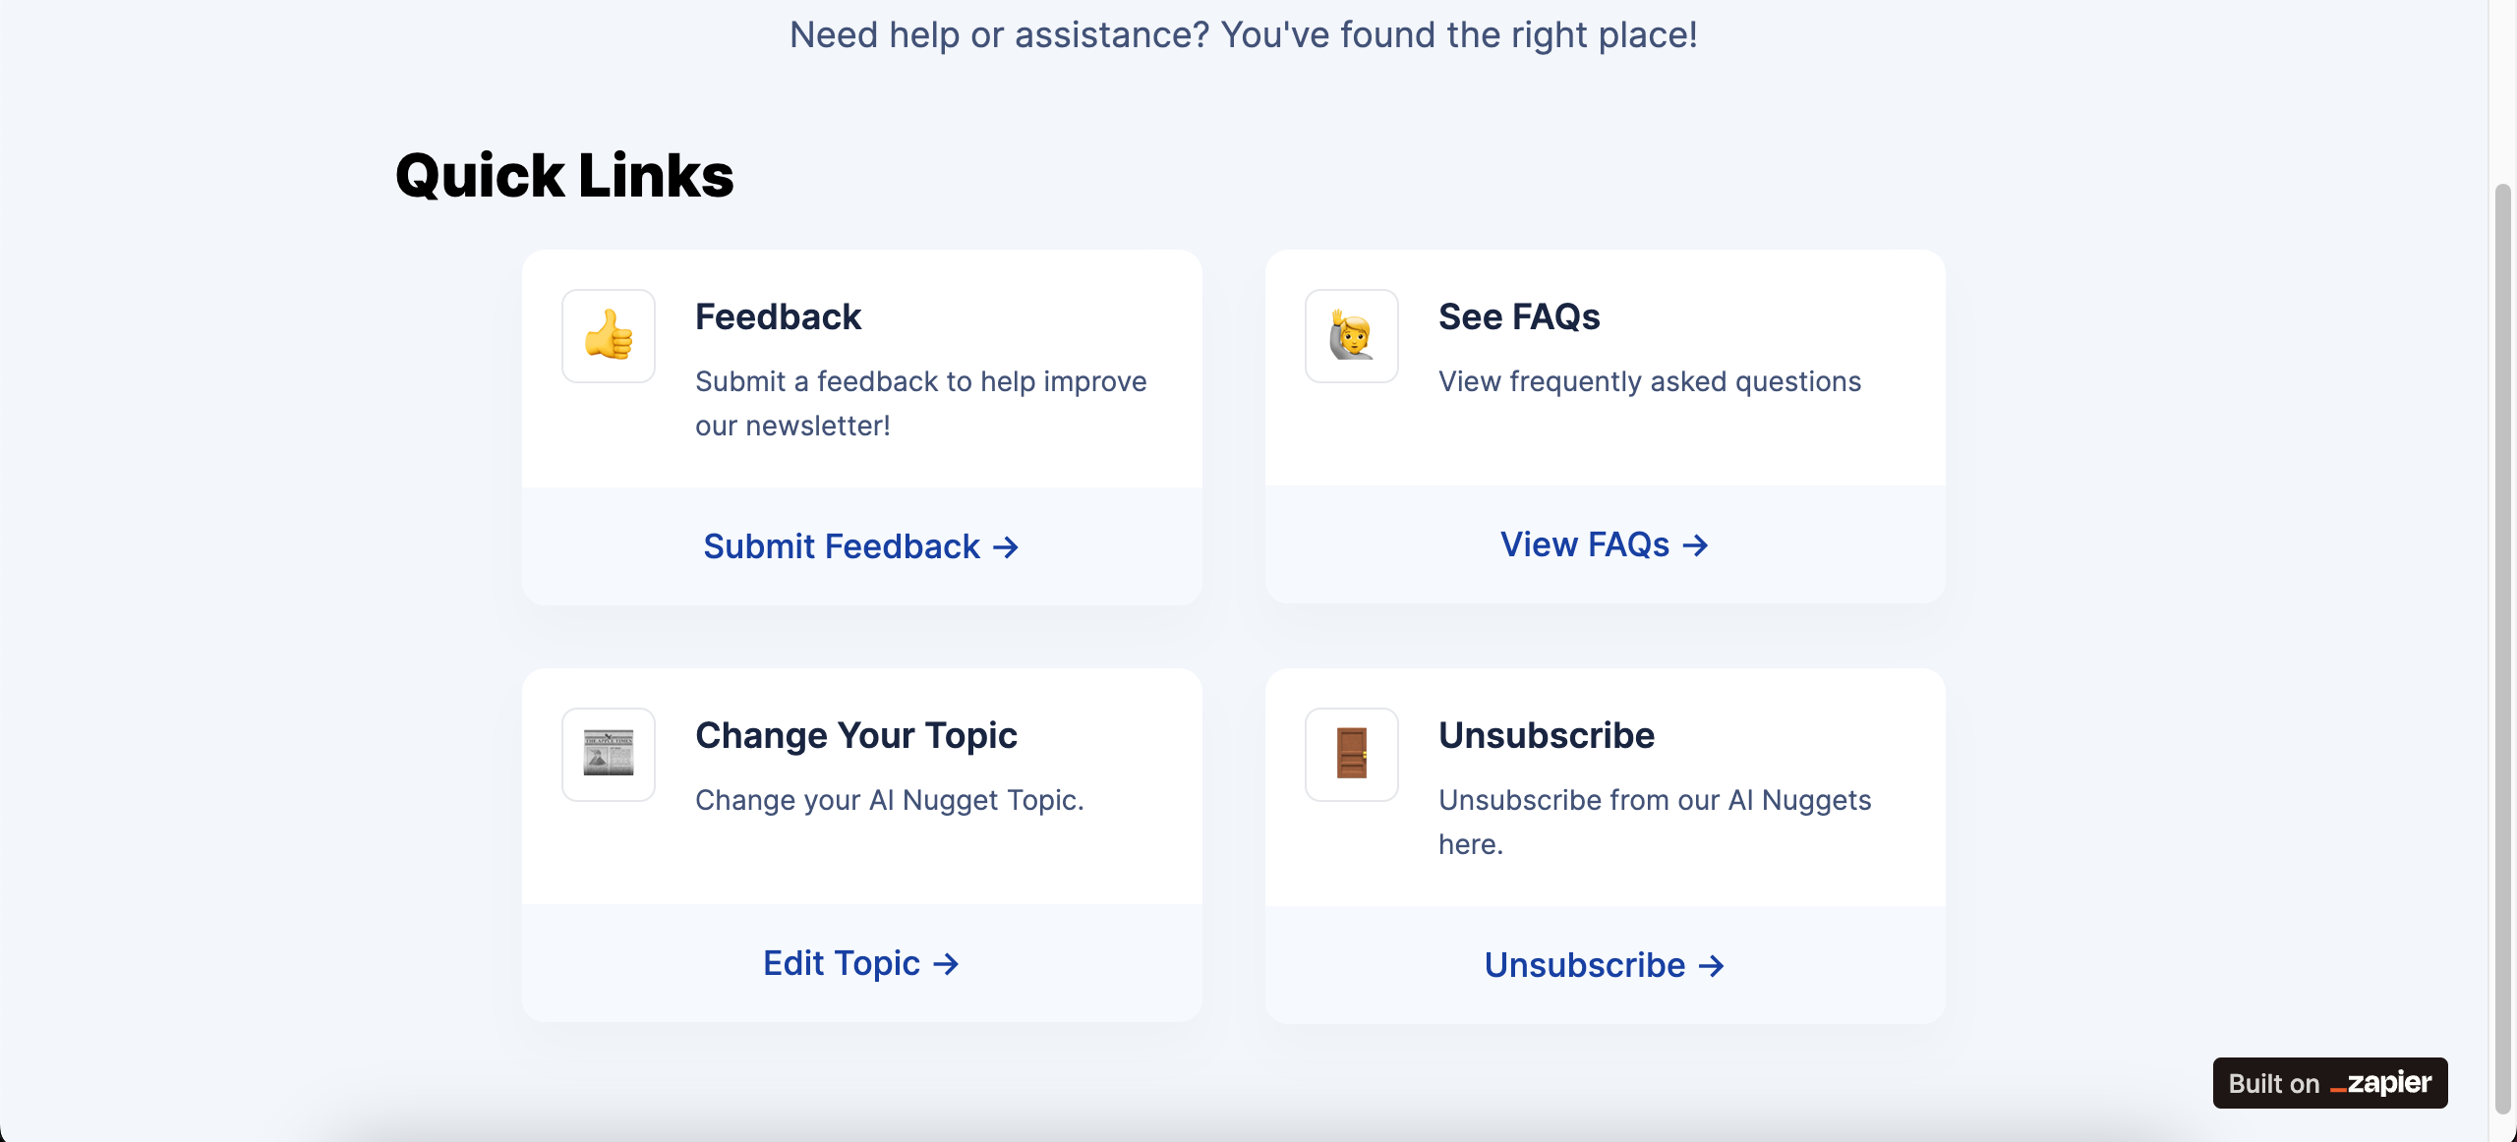Click the page vertical scrollbar thumb
Viewport: 2517px width, 1142px height.
(2503, 649)
